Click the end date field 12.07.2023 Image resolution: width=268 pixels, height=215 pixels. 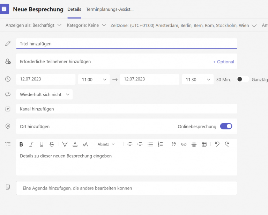[150, 79]
